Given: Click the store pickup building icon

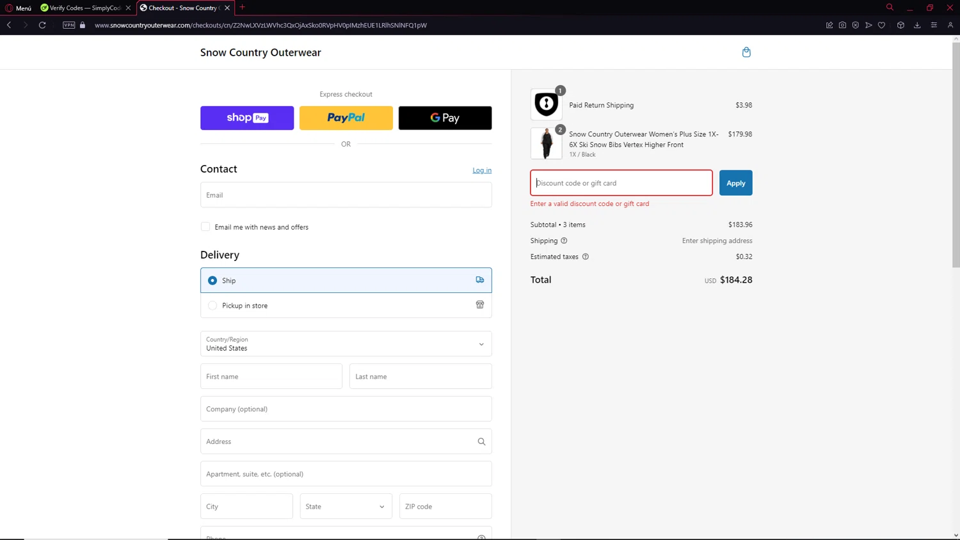Looking at the screenshot, I should (x=480, y=305).
